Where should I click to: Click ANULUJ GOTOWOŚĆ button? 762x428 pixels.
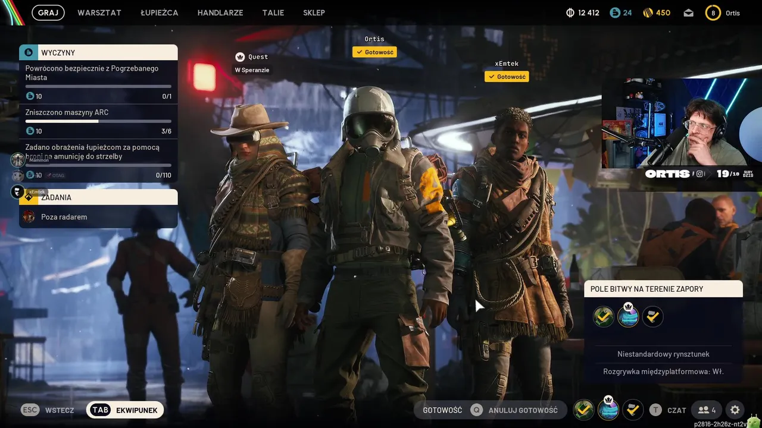pyautogui.click(x=523, y=410)
